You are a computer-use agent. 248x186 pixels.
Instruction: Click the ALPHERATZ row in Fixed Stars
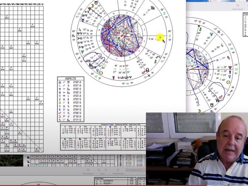pos(109,181)
